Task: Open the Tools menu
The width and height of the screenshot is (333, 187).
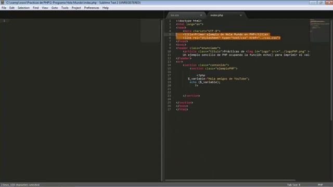Action: pos(65,8)
